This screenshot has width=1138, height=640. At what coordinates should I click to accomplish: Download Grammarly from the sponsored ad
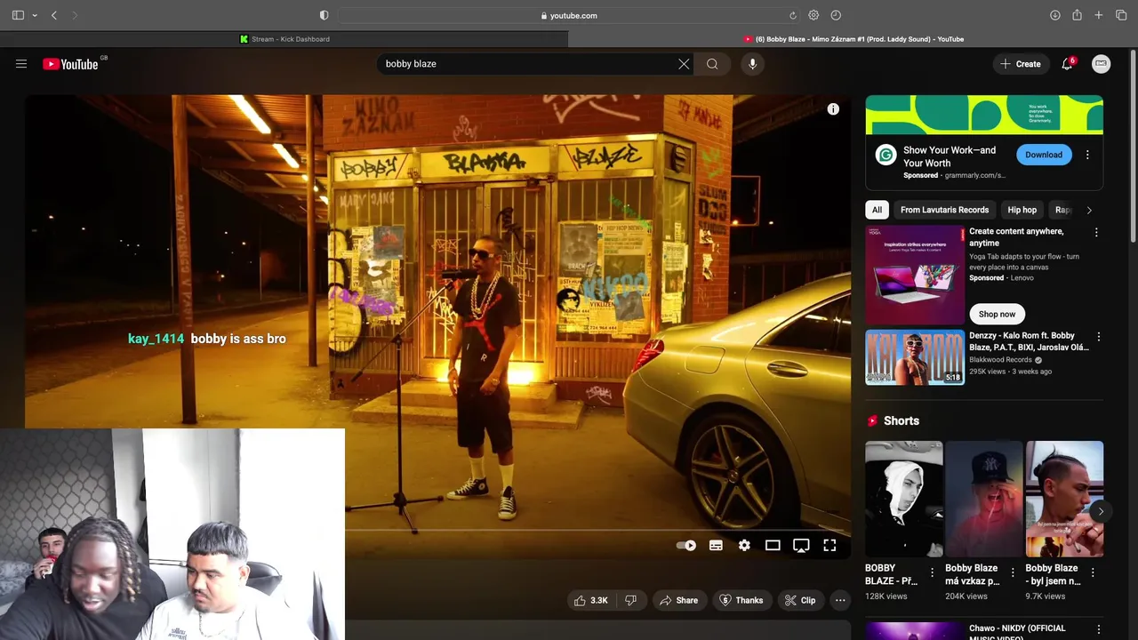[x=1044, y=155]
